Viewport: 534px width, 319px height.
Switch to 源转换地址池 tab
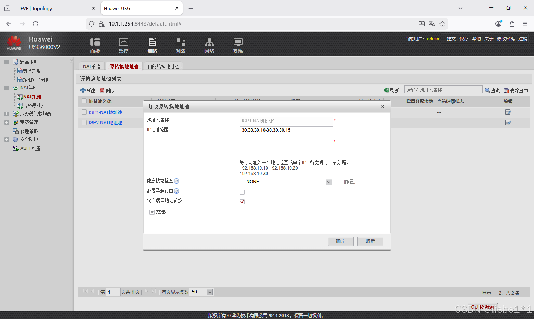tap(124, 66)
